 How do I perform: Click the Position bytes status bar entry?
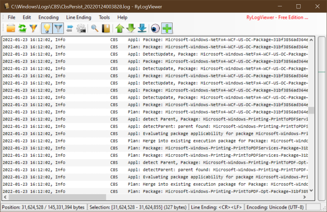point(43,207)
